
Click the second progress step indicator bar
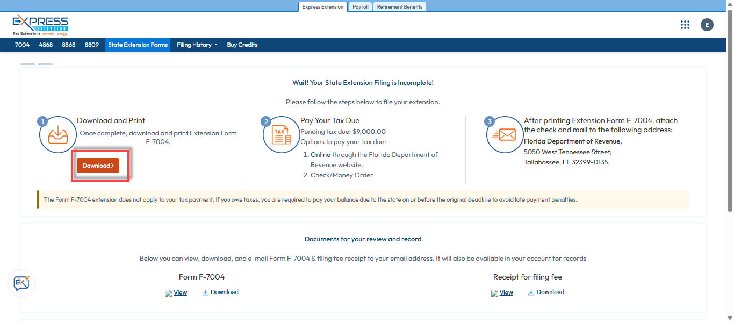[45, 64]
